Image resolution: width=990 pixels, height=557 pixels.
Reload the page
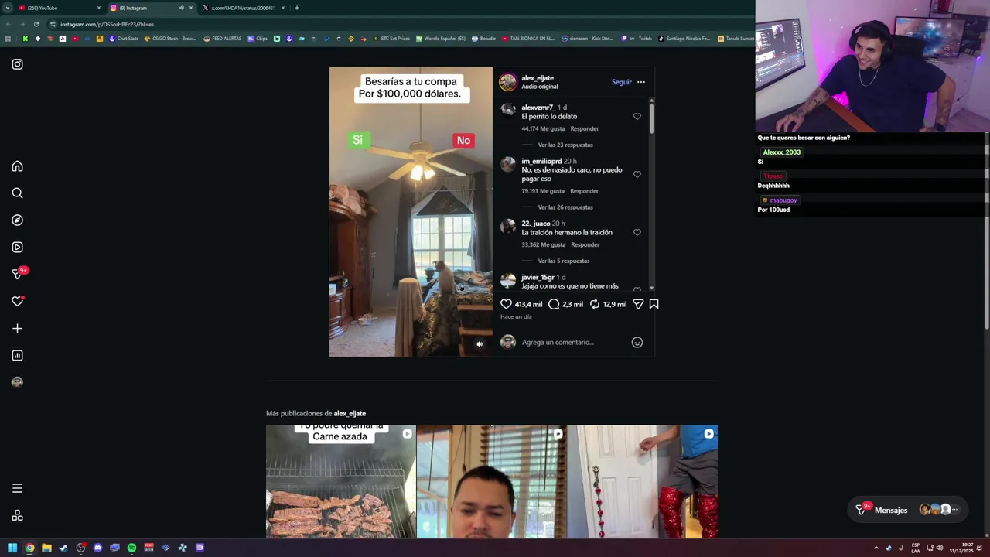(x=36, y=24)
